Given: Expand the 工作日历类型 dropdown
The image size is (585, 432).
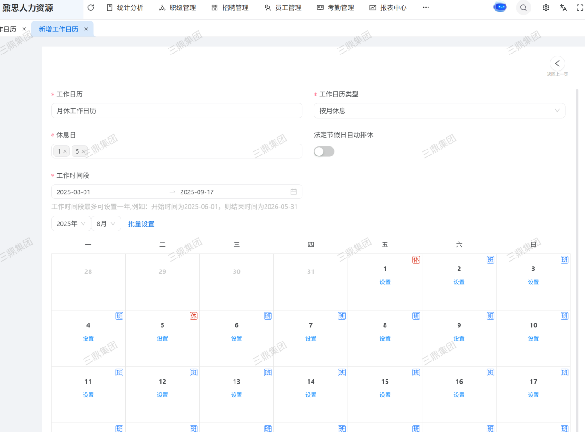Looking at the screenshot, I should point(439,111).
